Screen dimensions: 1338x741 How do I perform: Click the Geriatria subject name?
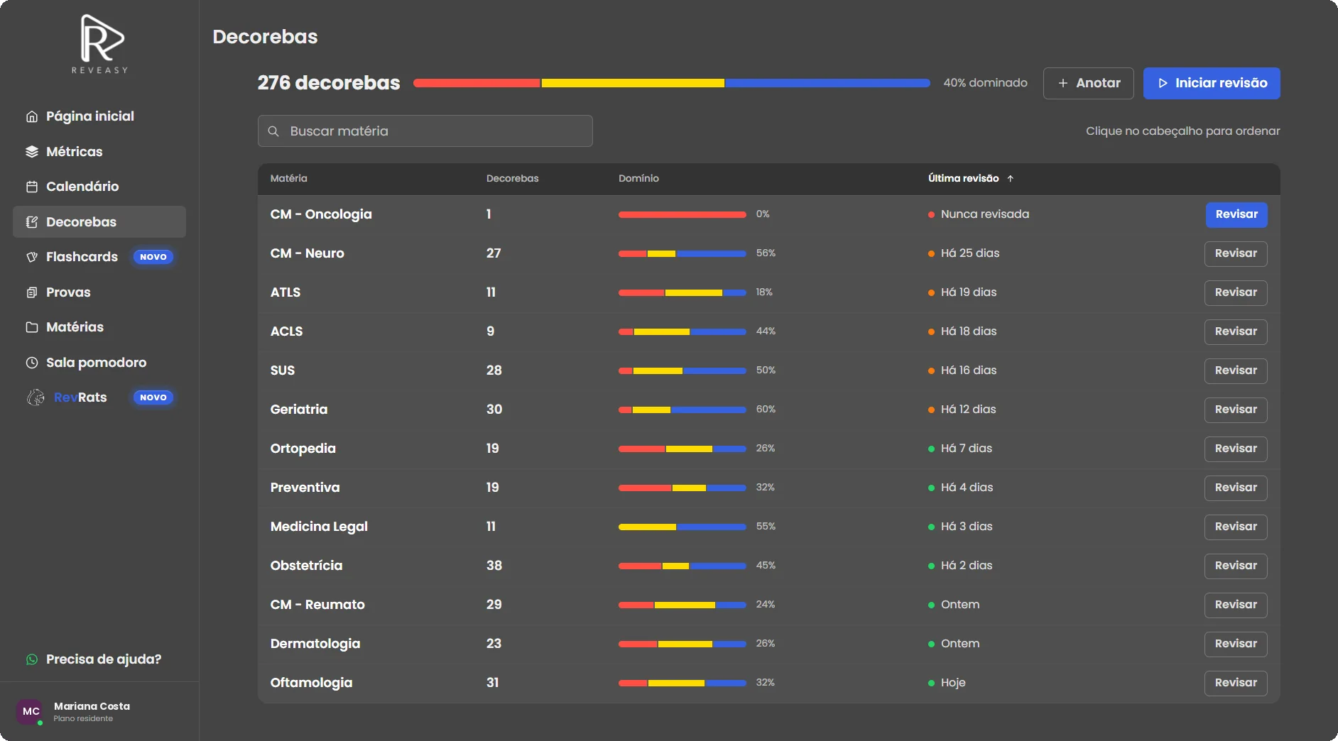298,410
